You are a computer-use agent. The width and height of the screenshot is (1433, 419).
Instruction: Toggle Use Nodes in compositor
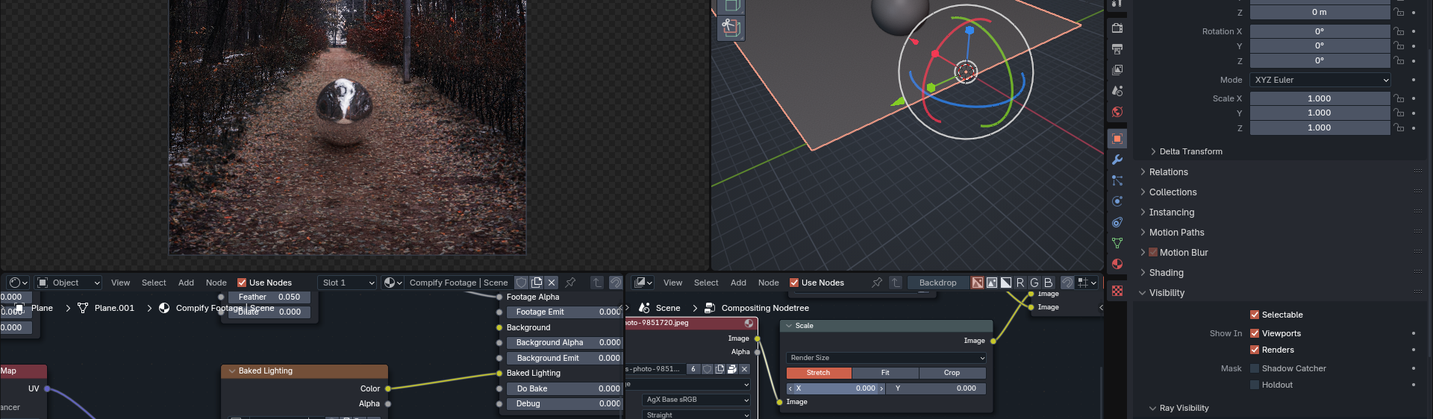794,283
